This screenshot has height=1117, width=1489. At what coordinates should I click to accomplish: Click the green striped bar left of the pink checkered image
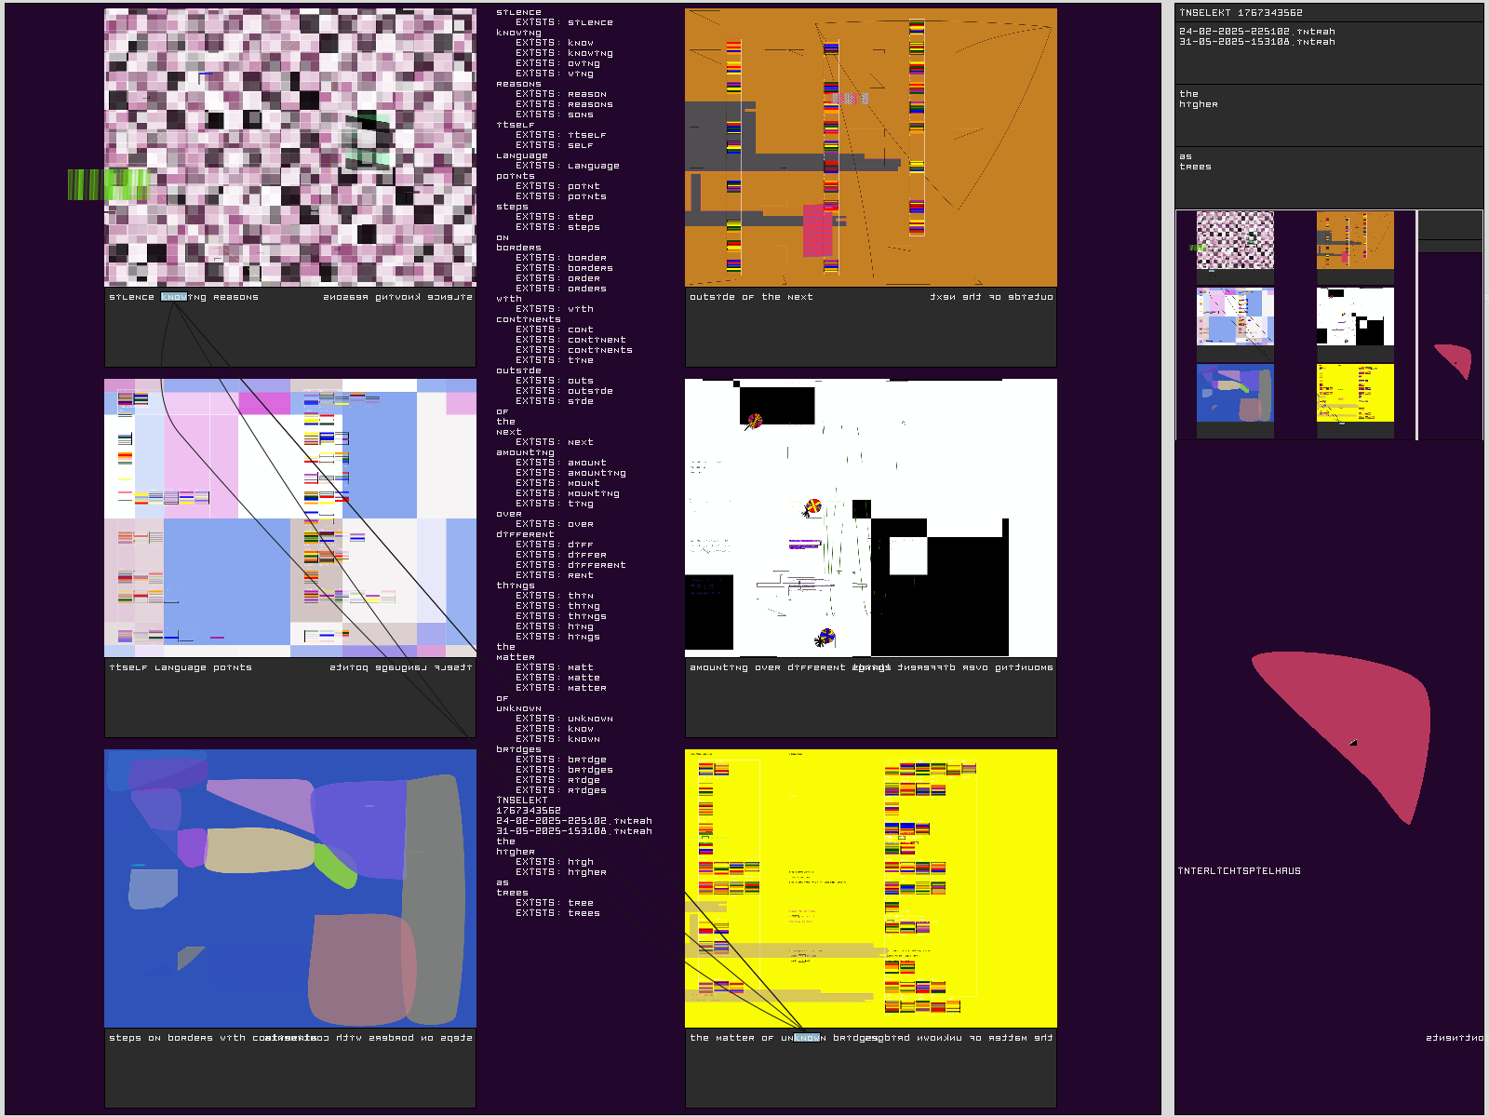(108, 184)
